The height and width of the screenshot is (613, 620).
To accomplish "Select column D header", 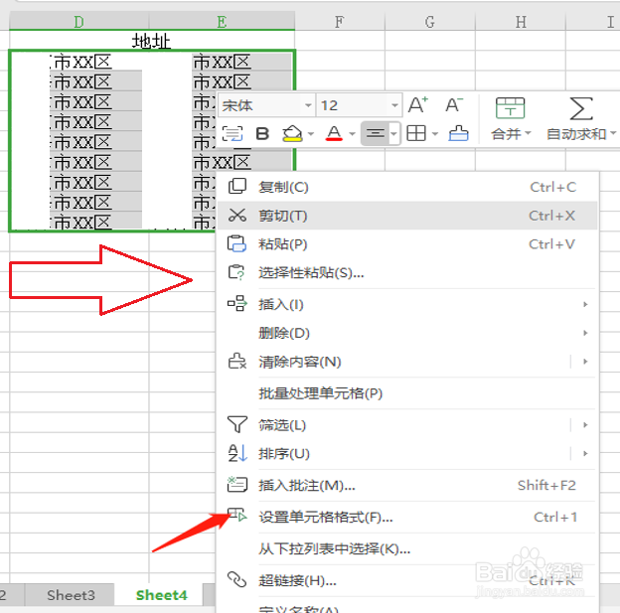I will [78, 21].
